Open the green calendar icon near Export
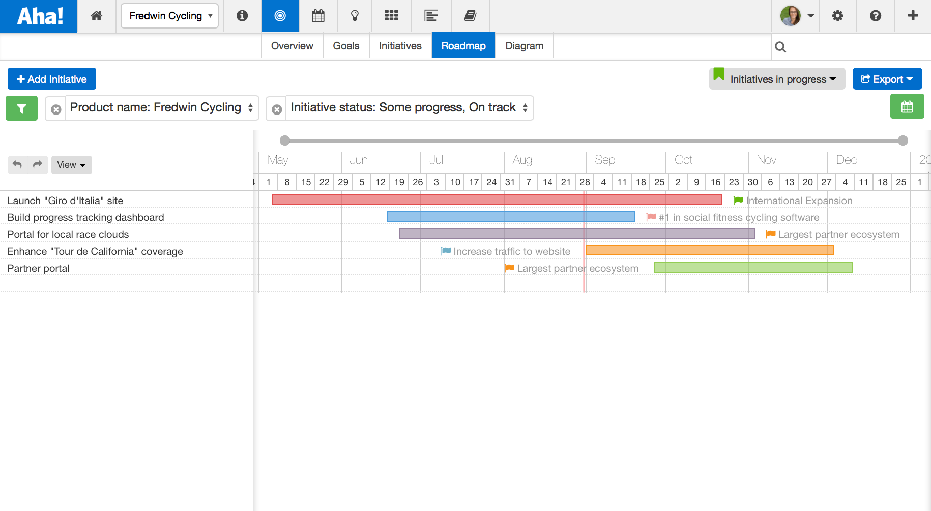The image size is (931, 511). tap(908, 106)
